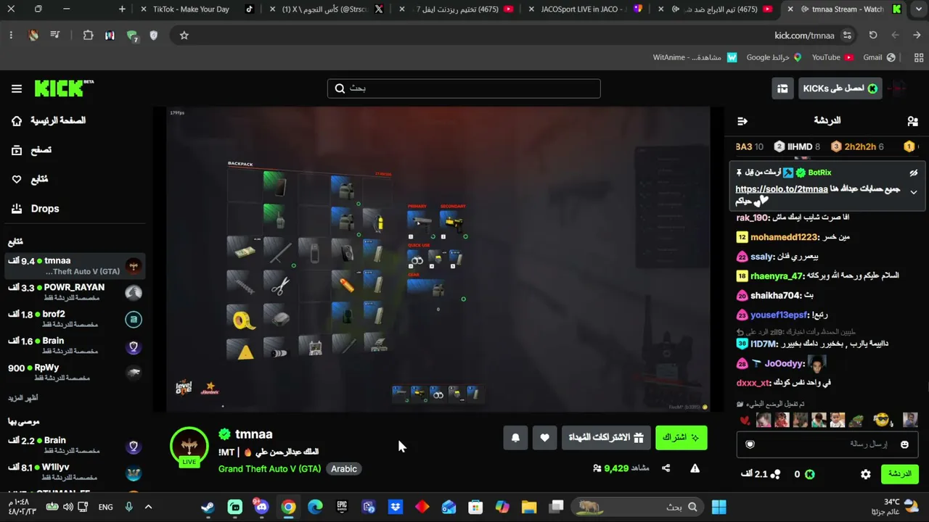Screen dimensions: 929x522
Task: Open the POWR_RAYAN channel
Action: 75,292
